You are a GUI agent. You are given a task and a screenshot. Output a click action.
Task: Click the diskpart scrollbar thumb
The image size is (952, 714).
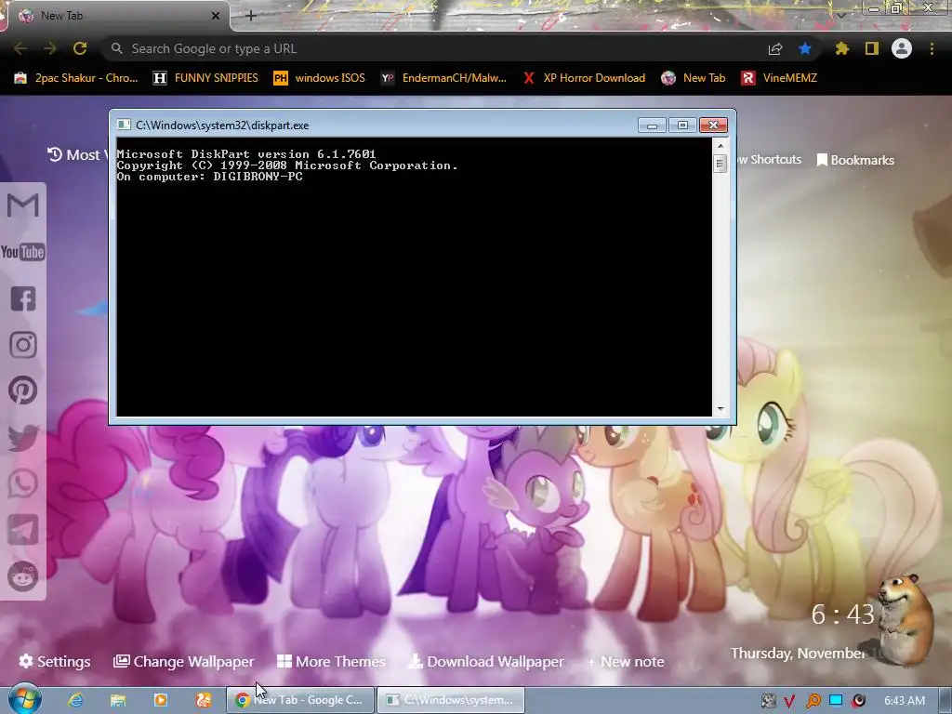pyautogui.click(x=721, y=164)
